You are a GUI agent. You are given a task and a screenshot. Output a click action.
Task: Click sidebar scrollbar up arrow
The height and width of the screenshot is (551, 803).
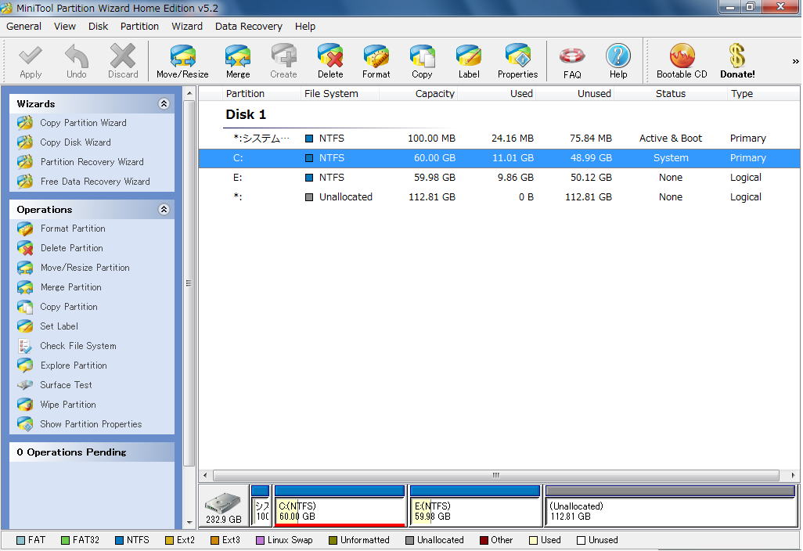tap(189, 94)
